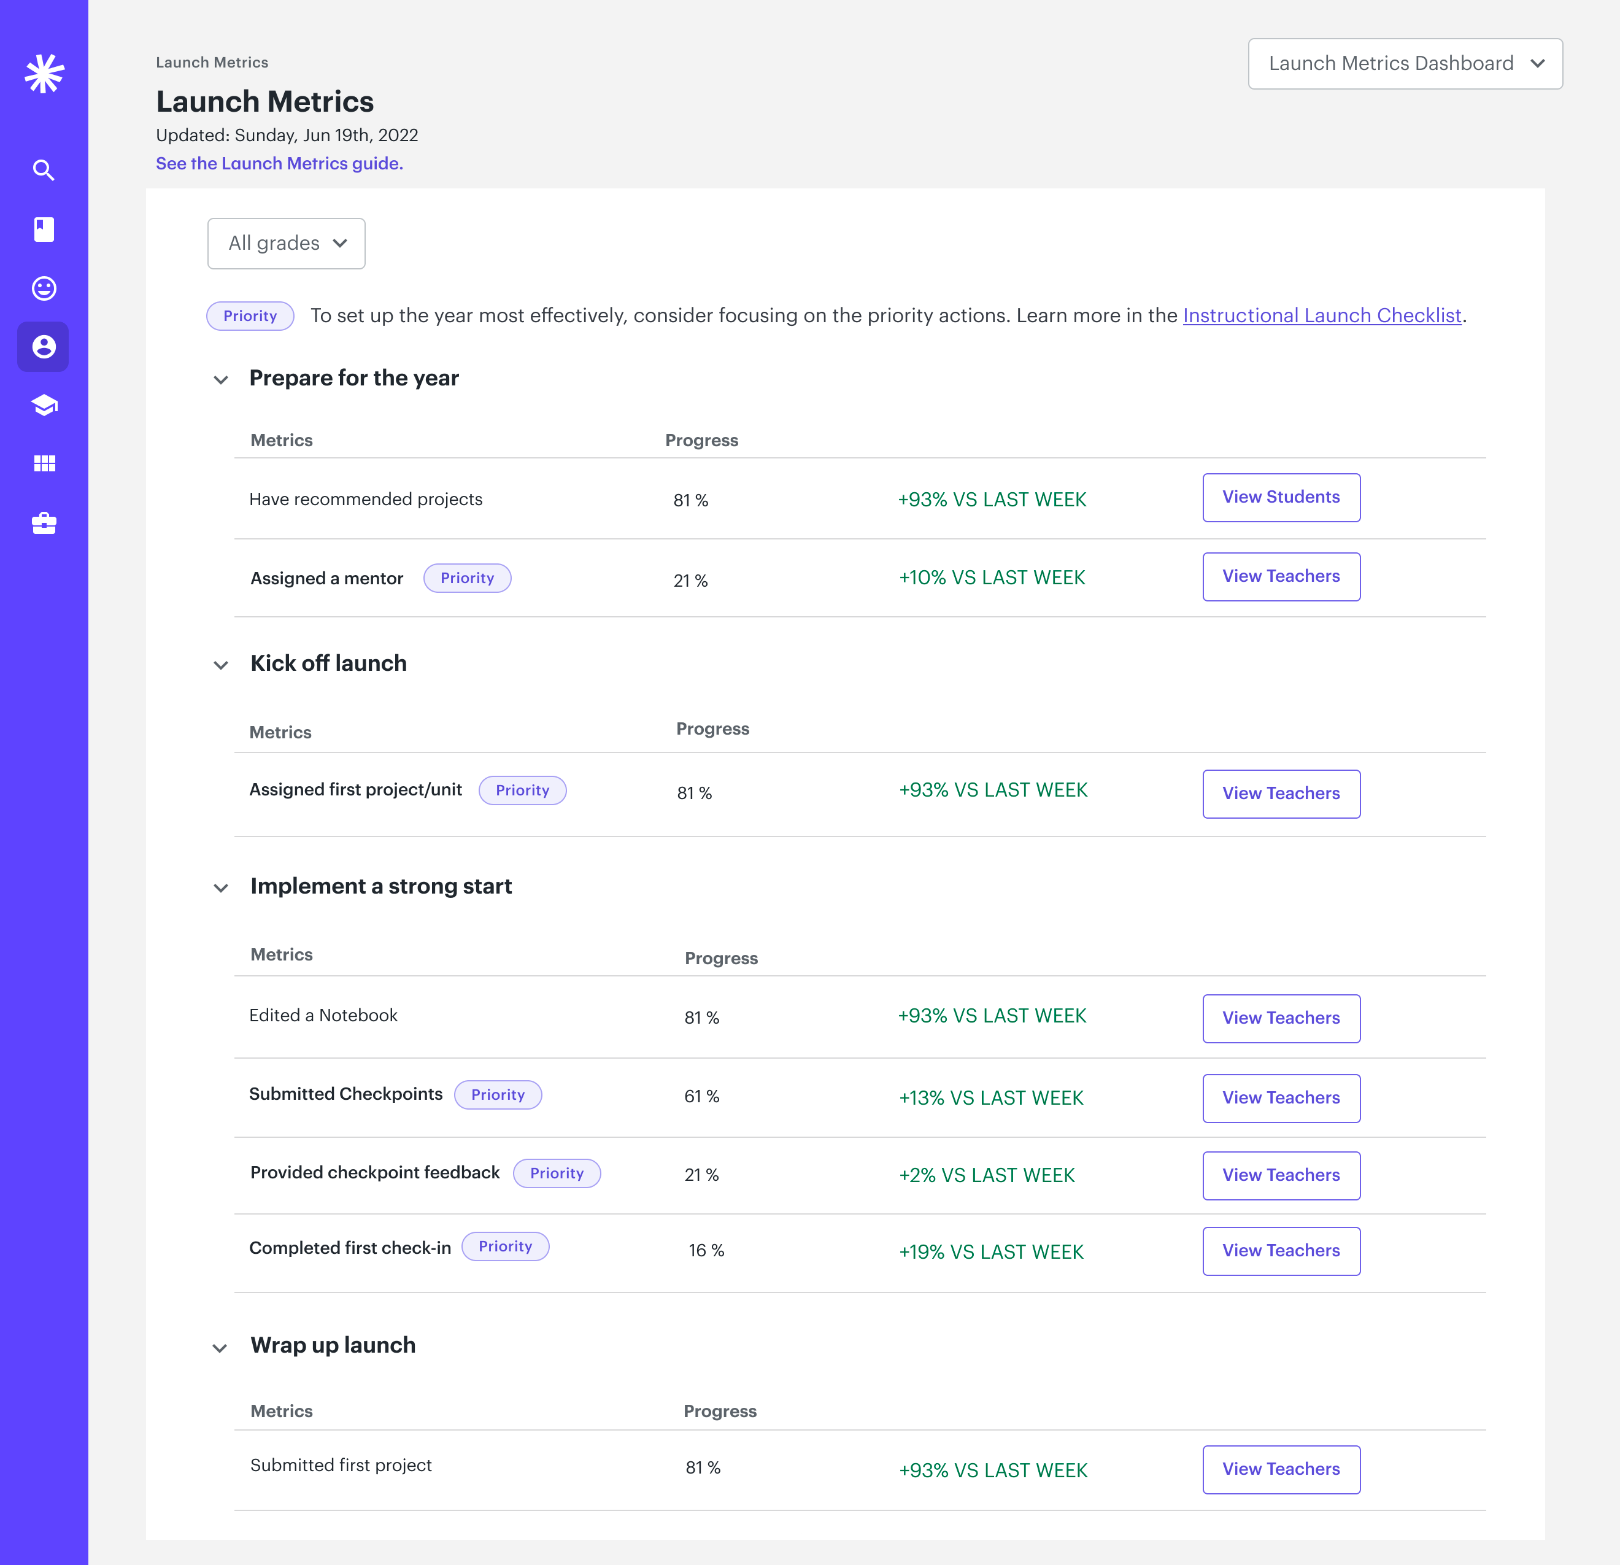
Task: Click the briefcase icon in sidebar
Action: coord(44,522)
